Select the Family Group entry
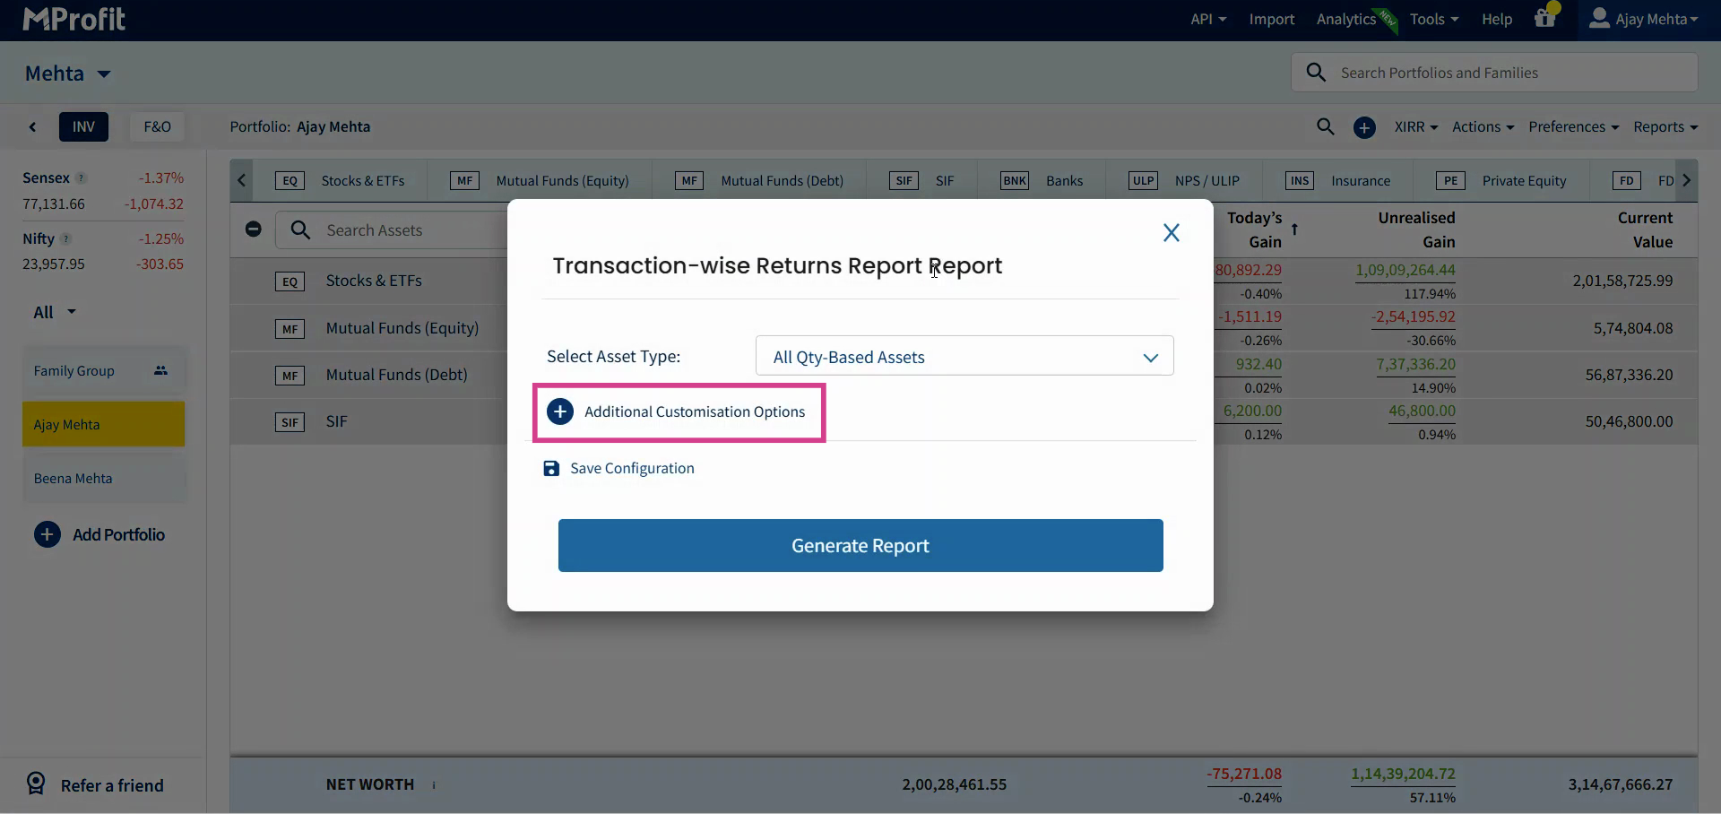Viewport: 1721px width, 814px height. coord(103,370)
